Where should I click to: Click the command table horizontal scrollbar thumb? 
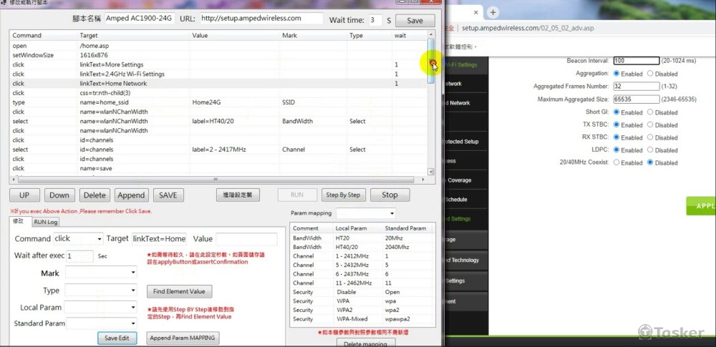216,180
